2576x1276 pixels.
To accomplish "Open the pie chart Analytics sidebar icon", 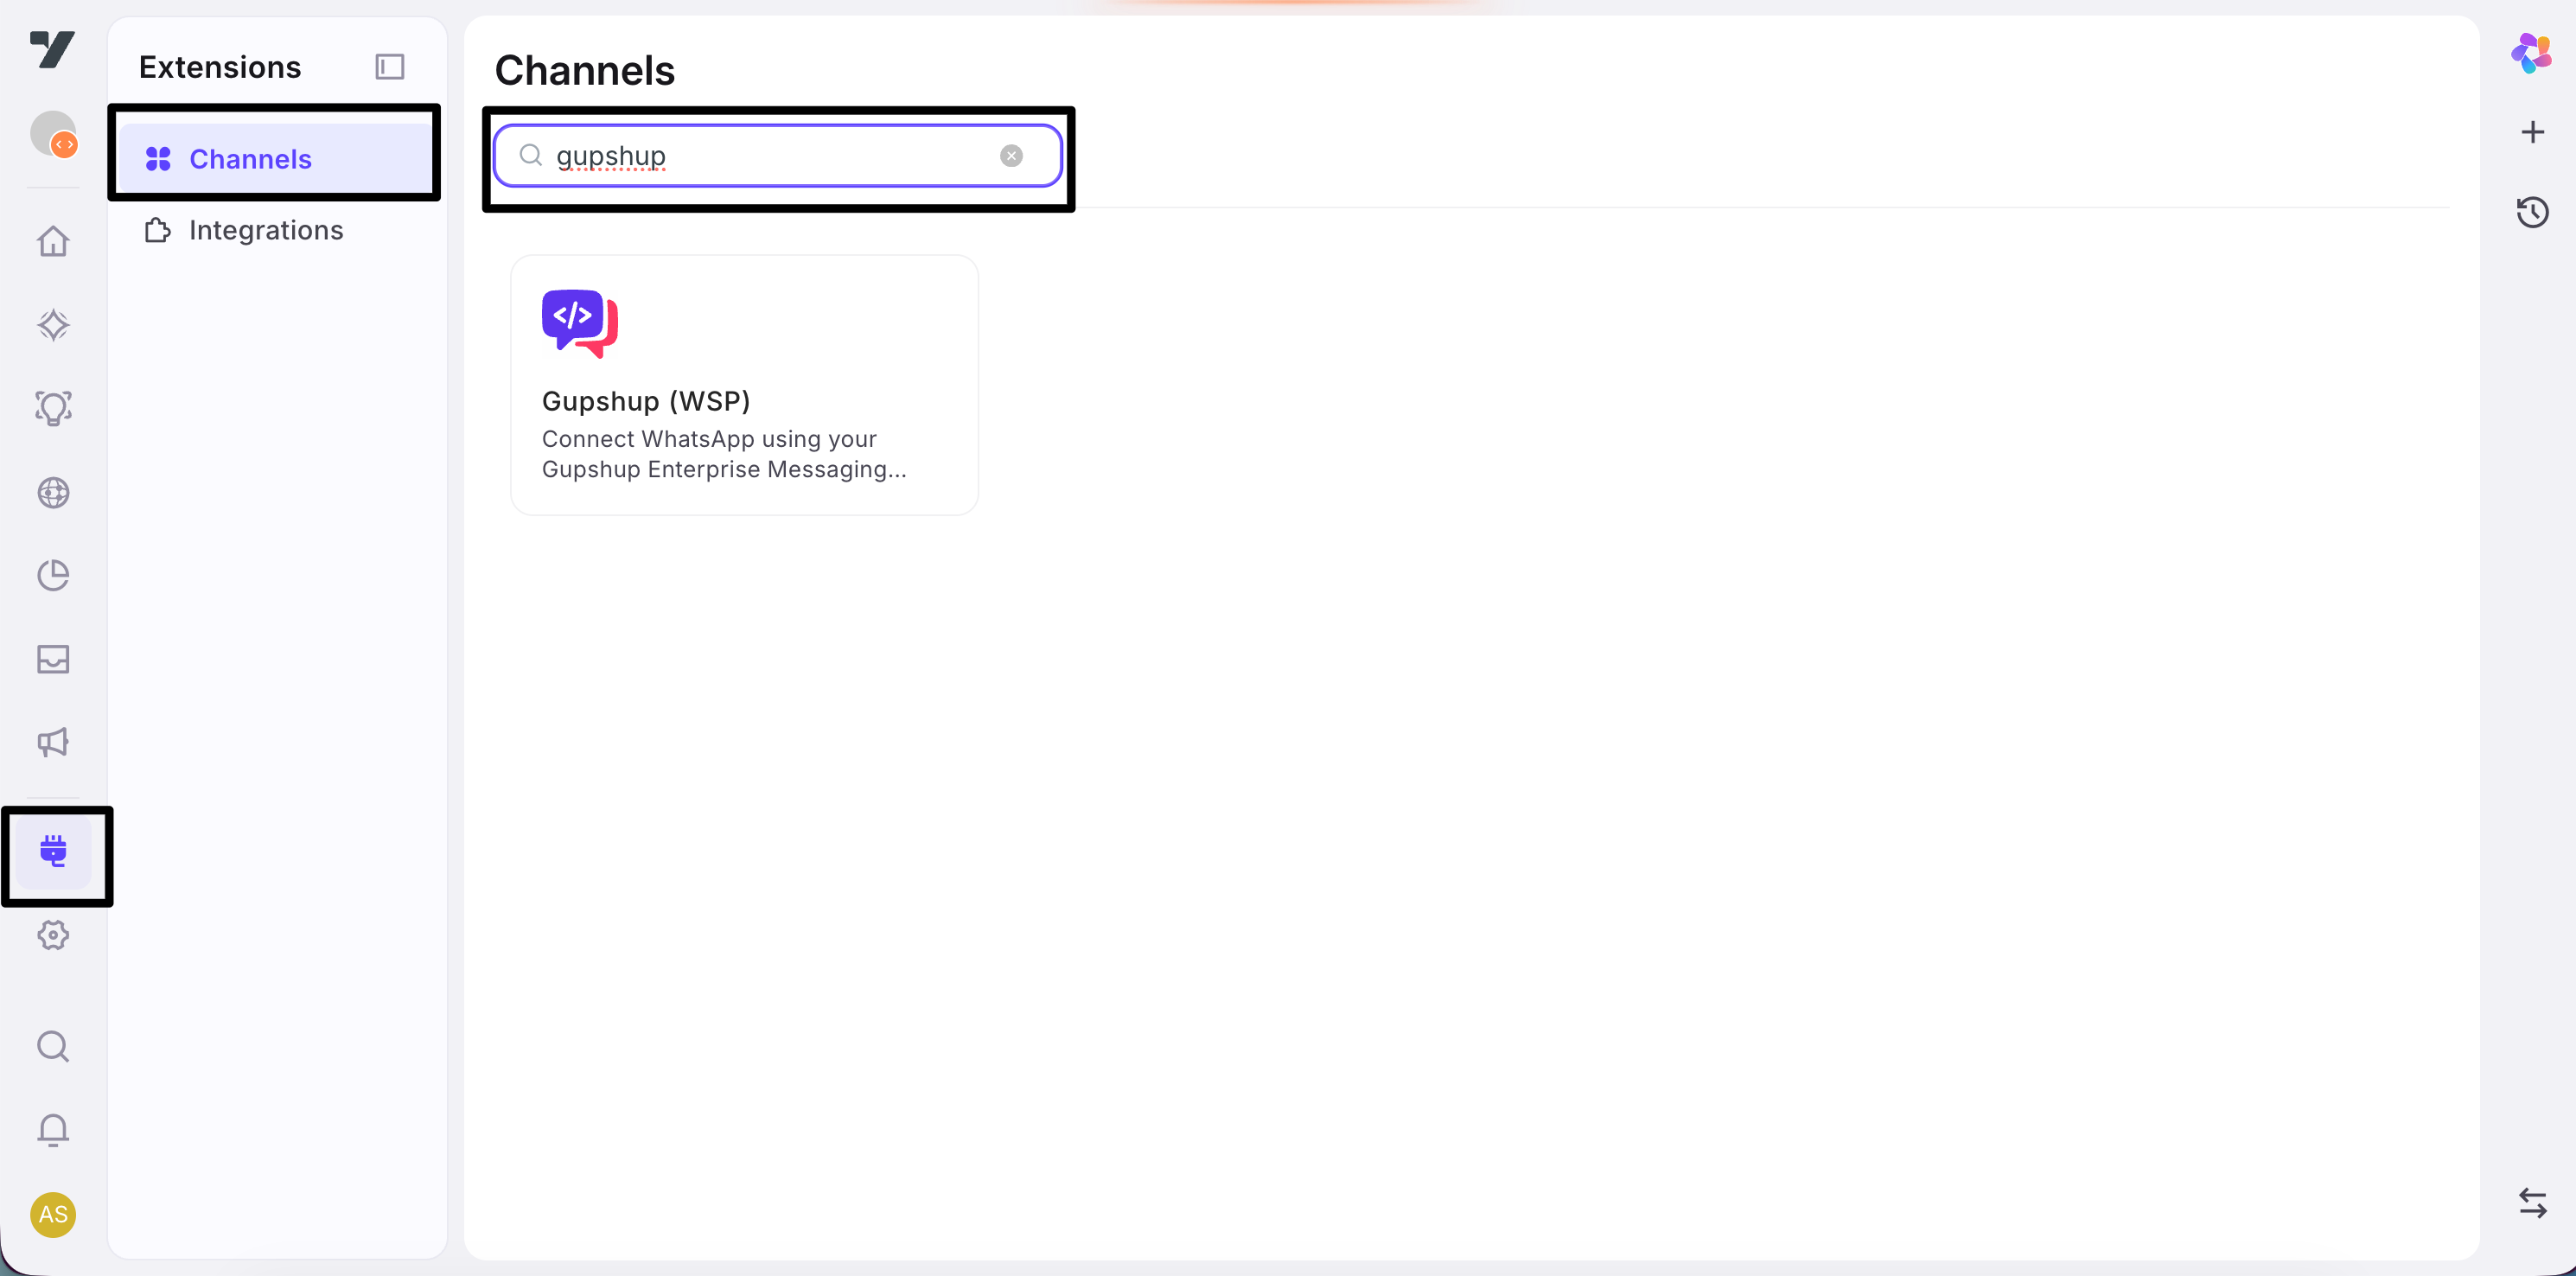I will [x=53, y=575].
